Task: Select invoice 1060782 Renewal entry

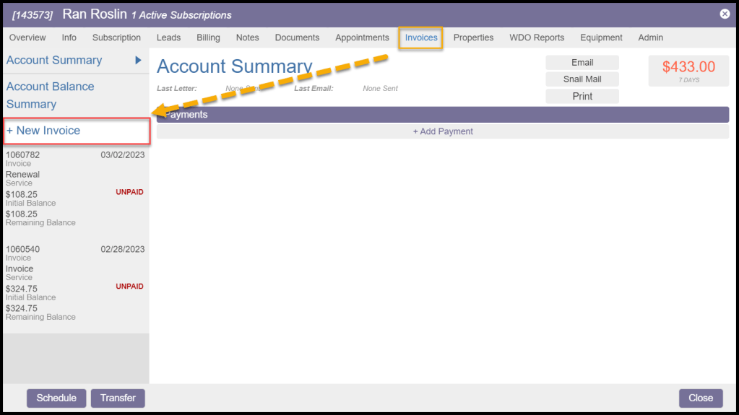Action: click(75, 188)
